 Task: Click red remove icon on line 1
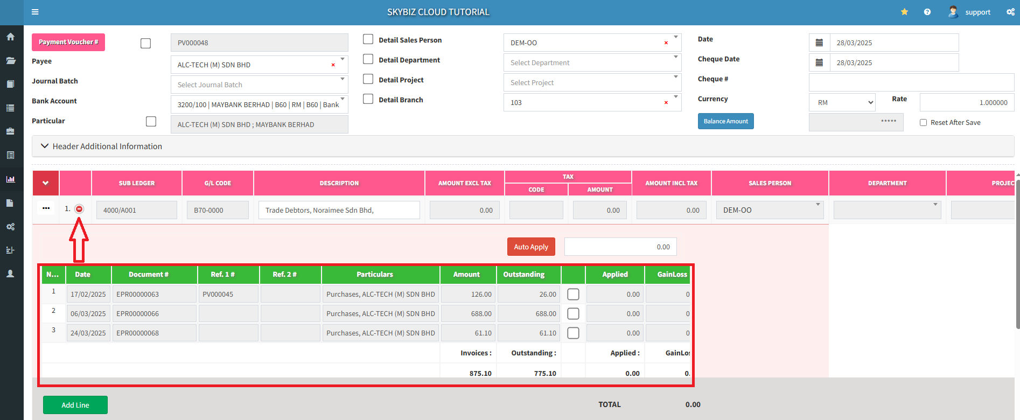(x=79, y=209)
